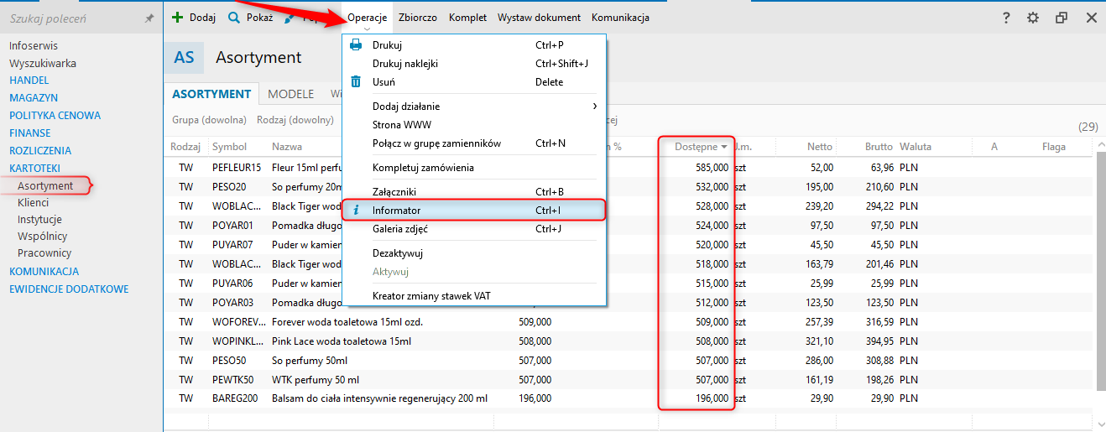The height and width of the screenshot is (432, 1106).
Task: Expand POLITYKA CENOWA sidebar section
Action: click(55, 116)
